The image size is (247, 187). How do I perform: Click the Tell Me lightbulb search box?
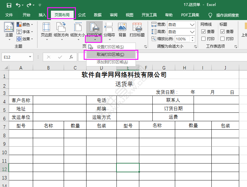point(224,15)
